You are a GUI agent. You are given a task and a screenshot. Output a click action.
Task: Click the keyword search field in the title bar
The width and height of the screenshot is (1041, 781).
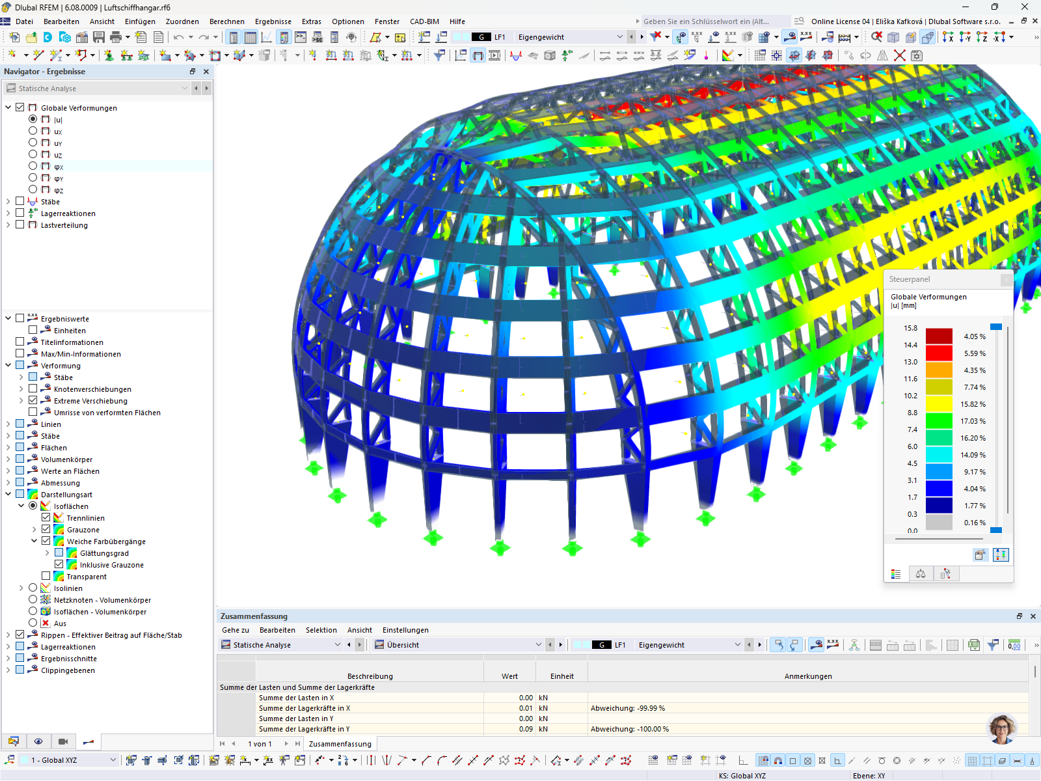[x=716, y=20]
